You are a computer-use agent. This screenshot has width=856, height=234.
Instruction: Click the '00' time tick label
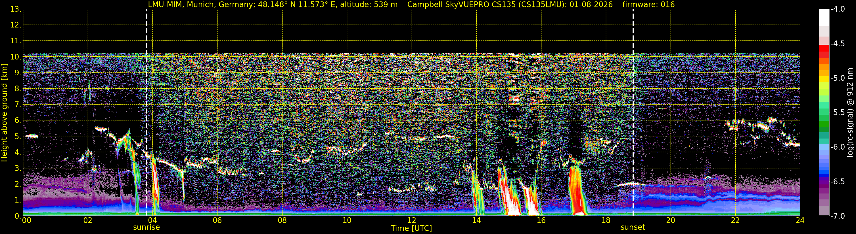(27, 220)
